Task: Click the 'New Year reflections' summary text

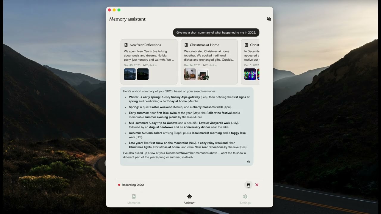Action: coord(209,147)
